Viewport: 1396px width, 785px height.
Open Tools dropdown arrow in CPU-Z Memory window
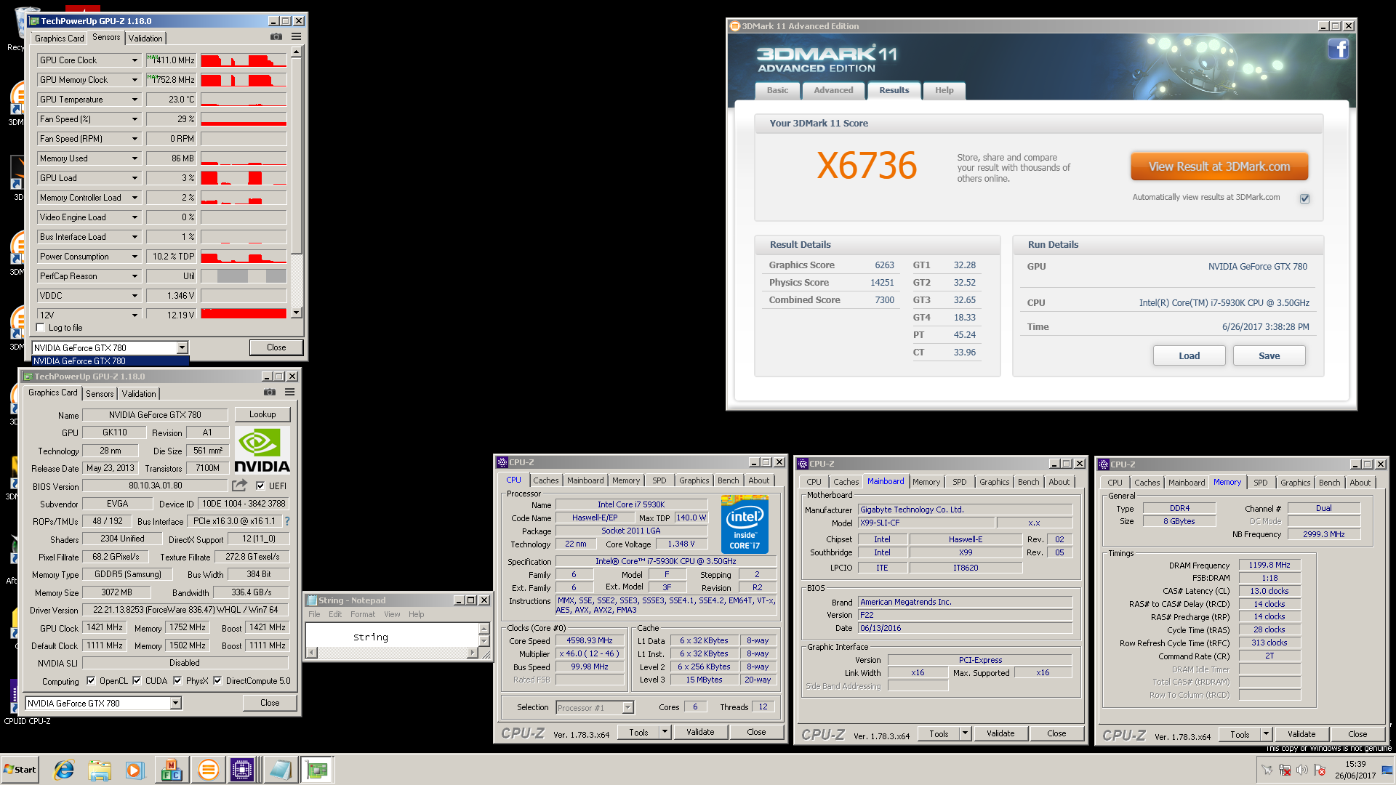(x=1266, y=734)
